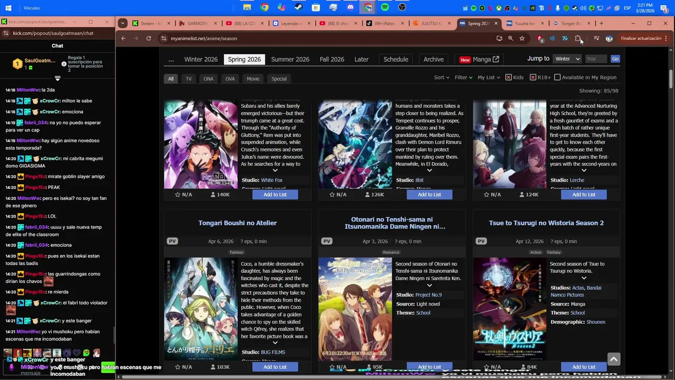The height and width of the screenshot is (380, 675).
Task: Add Tongari Boushi no Atelier to list
Action: point(275,367)
